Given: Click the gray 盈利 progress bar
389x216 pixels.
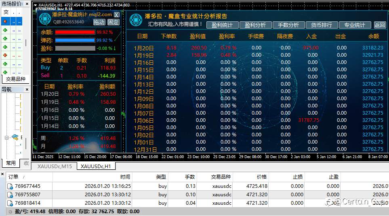Looking at the screenshot, I should point(75,48).
